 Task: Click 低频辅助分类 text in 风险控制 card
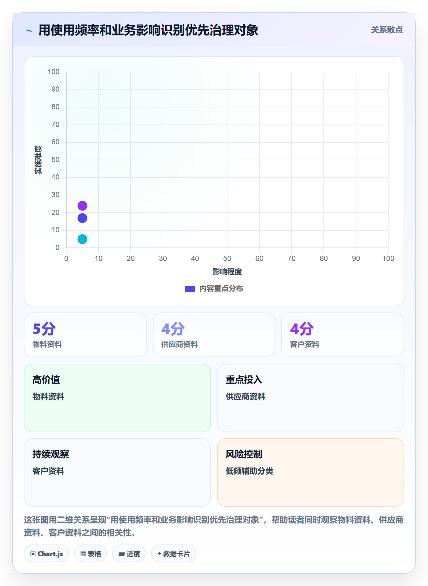coord(249,471)
